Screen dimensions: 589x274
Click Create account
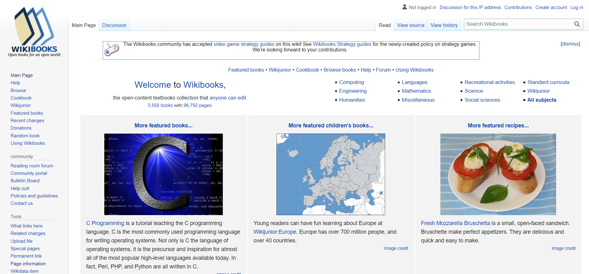coord(551,7)
